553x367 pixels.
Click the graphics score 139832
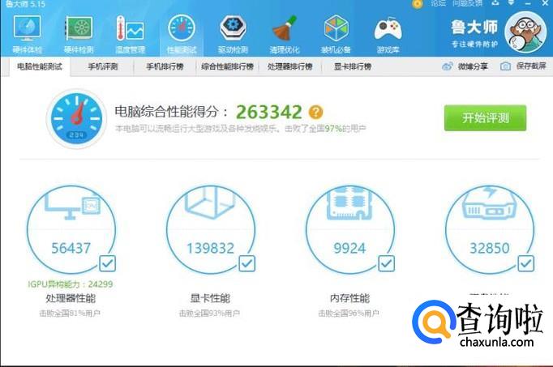click(210, 248)
